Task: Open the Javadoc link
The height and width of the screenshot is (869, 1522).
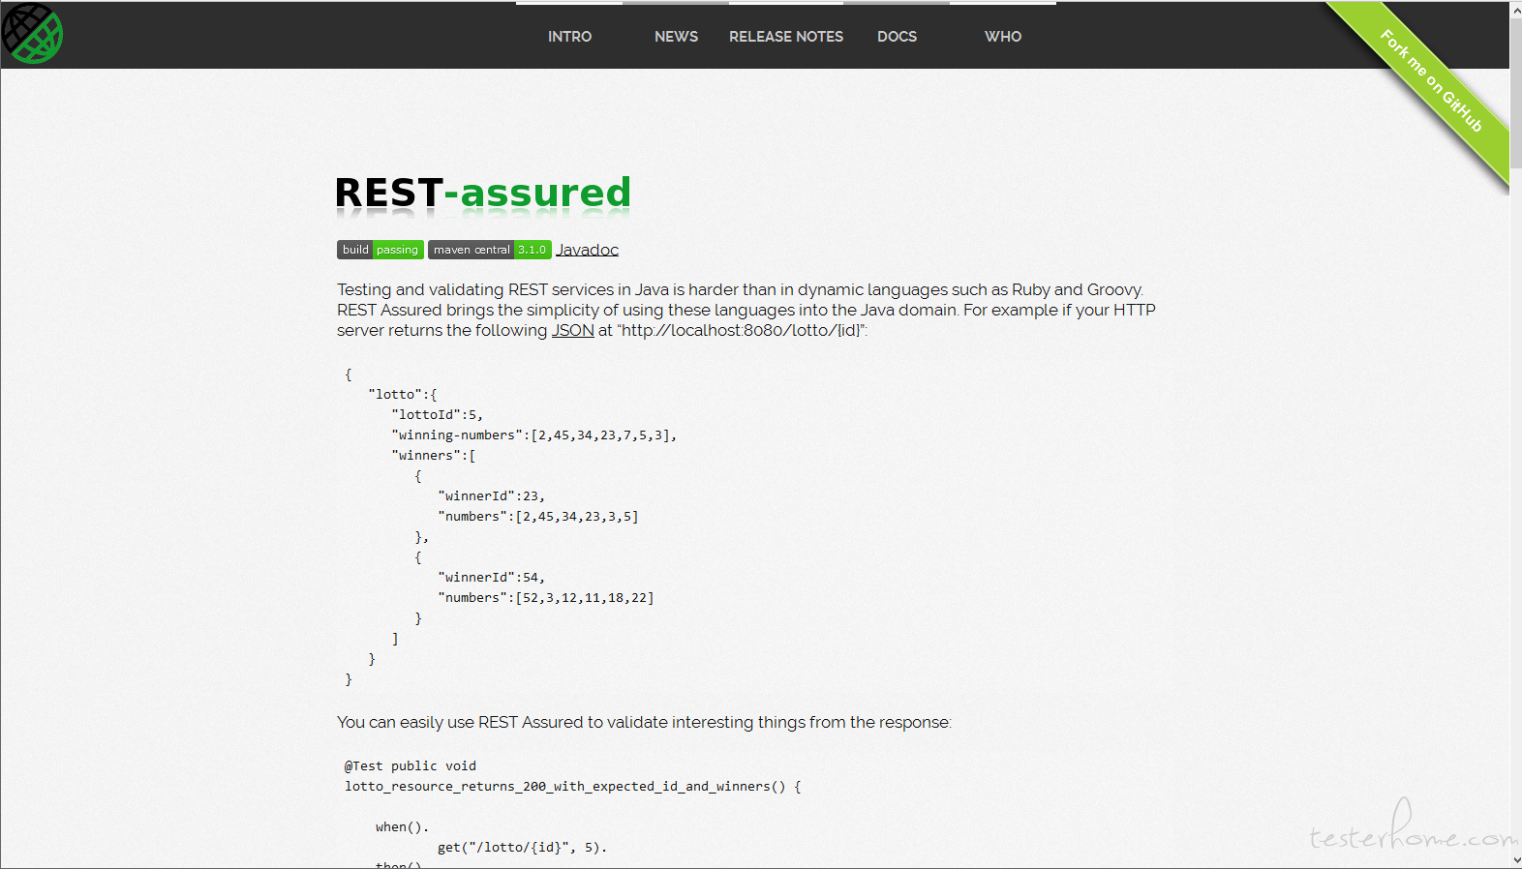Action: 587,250
